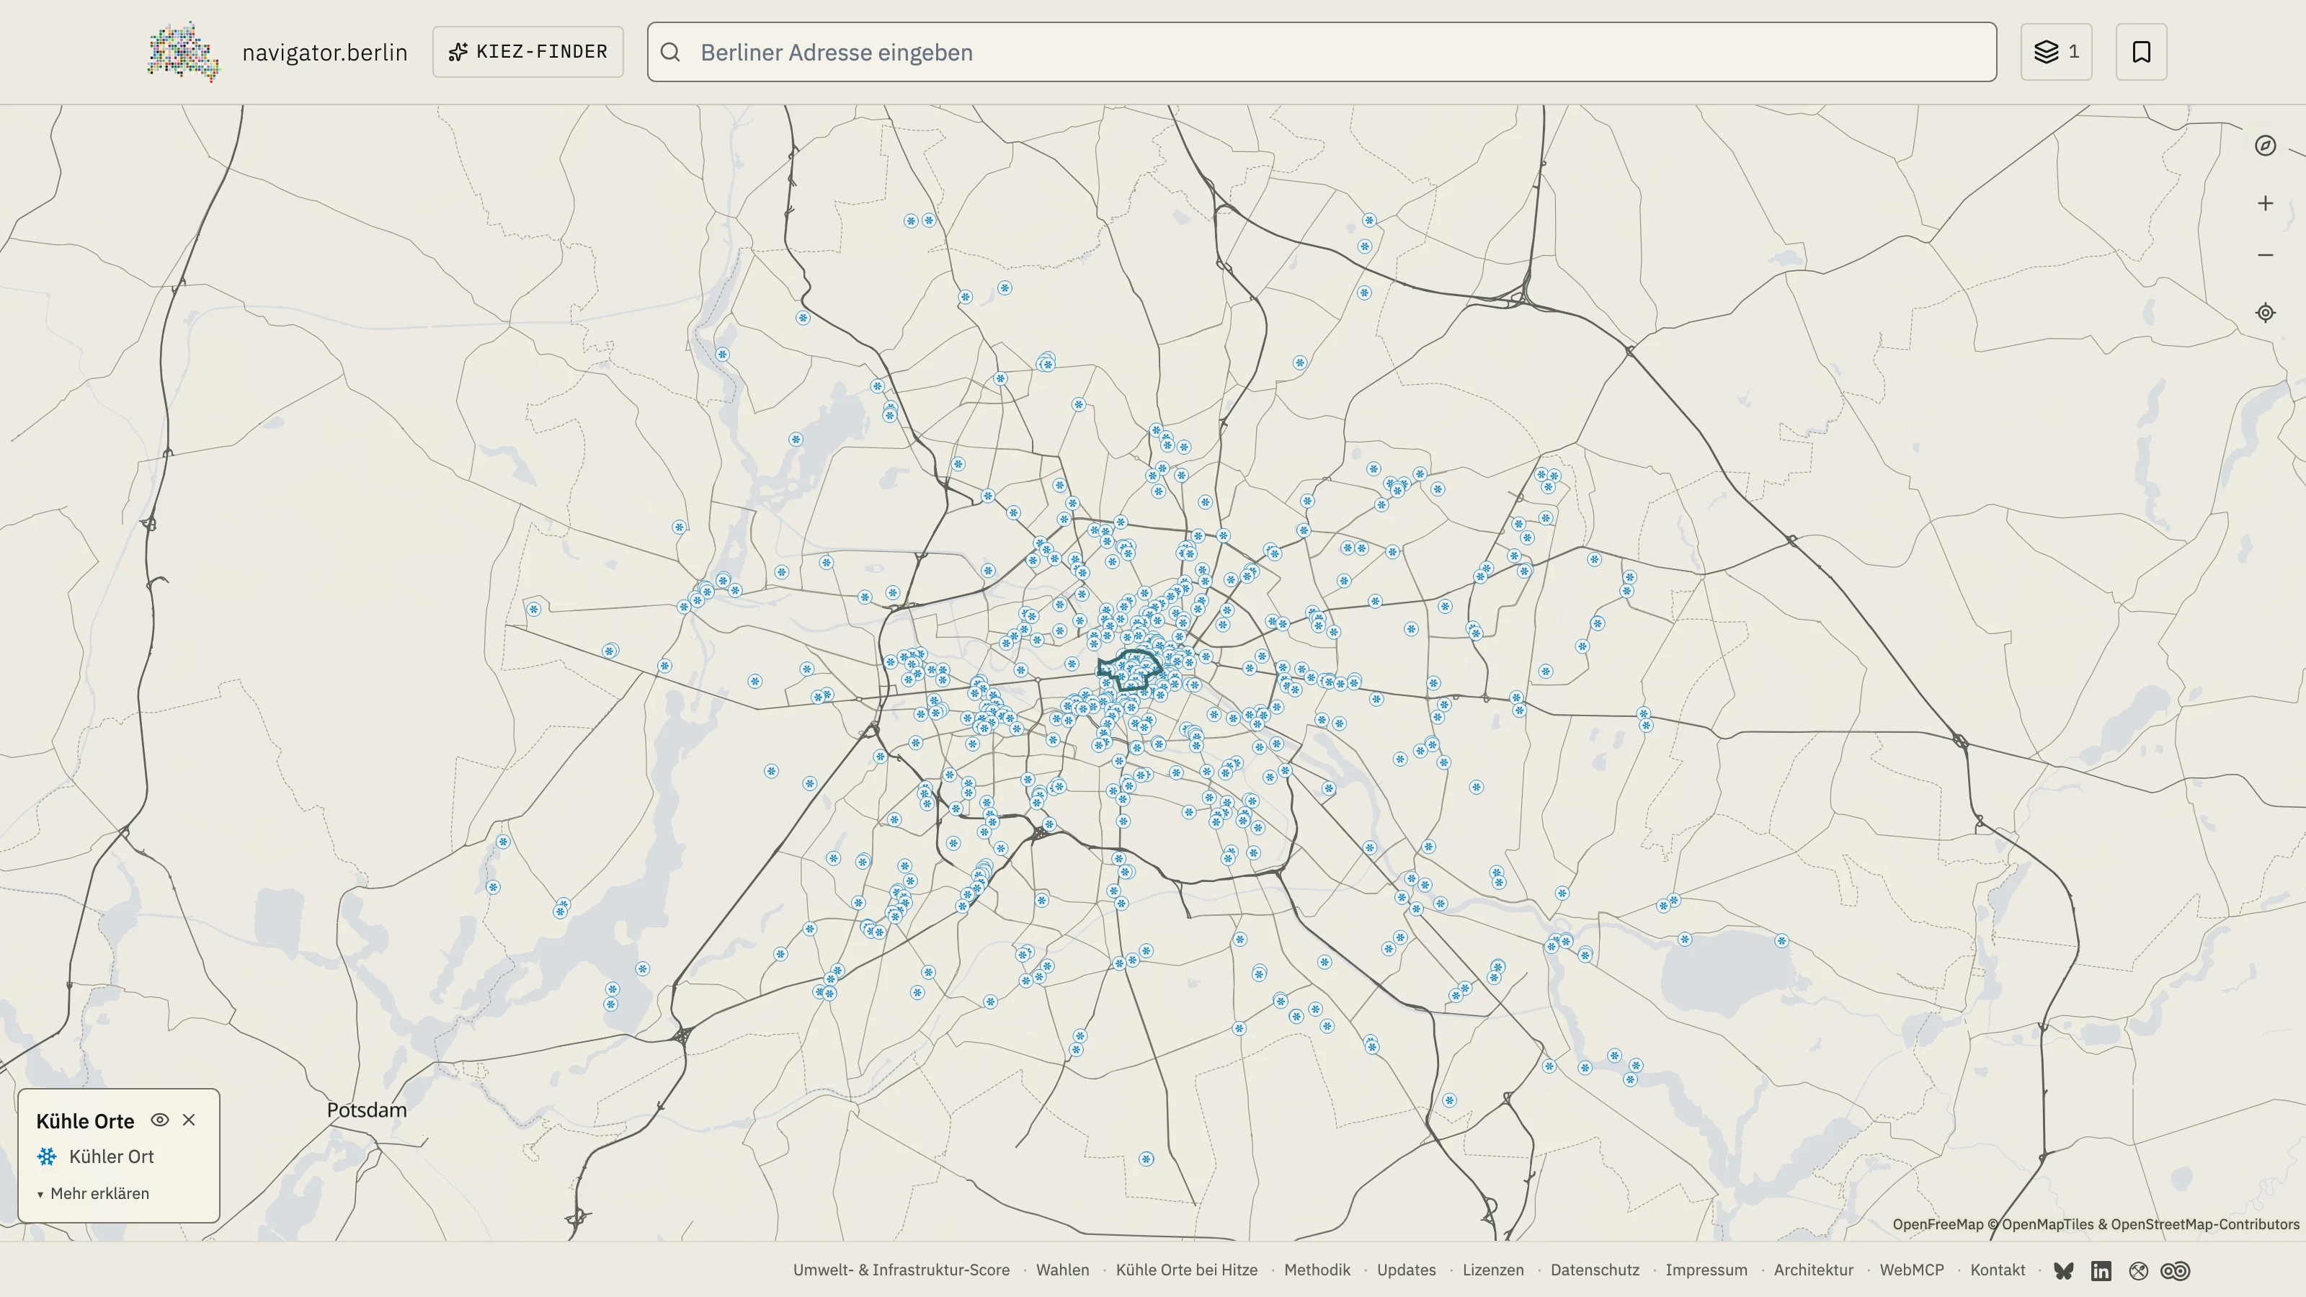Image resolution: width=2306 pixels, height=1297 pixels.
Task: Open the Lizenzen footer link
Action: pyautogui.click(x=1493, y=1270)
